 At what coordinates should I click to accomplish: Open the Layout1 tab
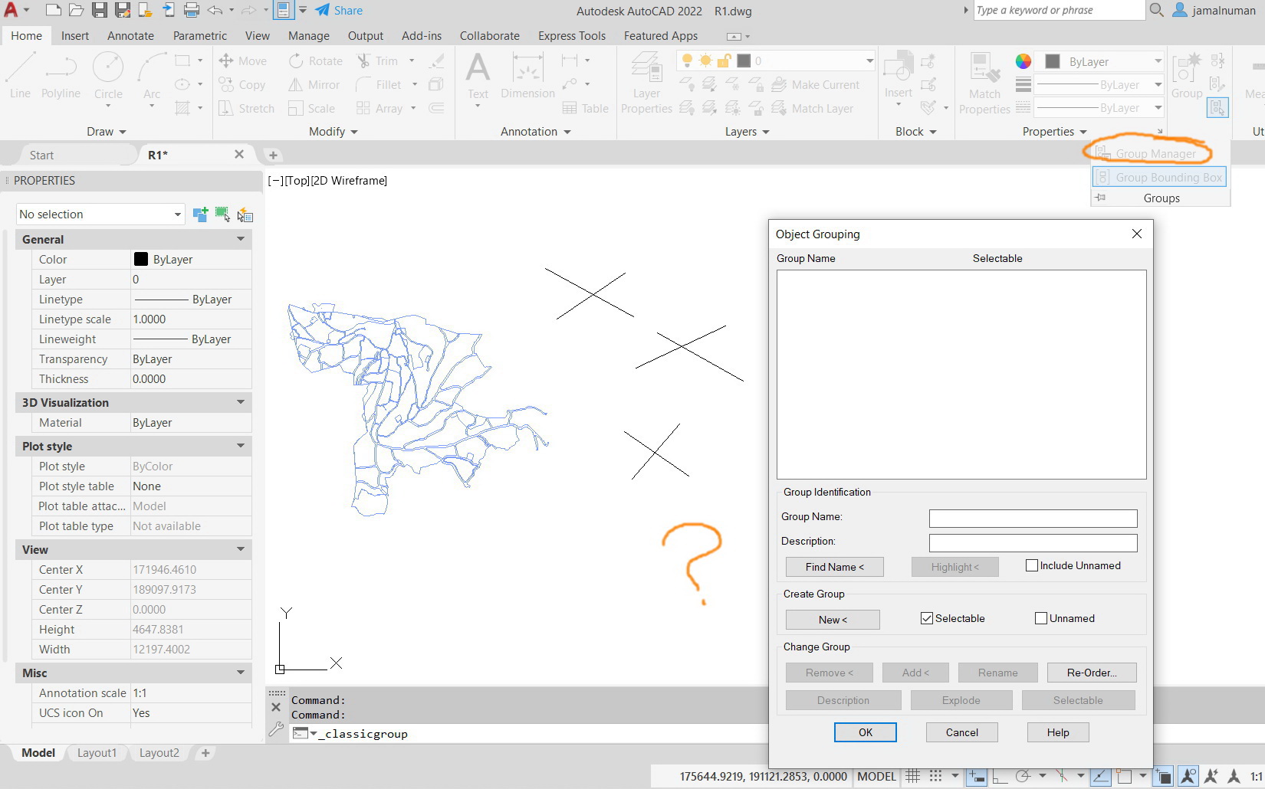tap(97, 753)
